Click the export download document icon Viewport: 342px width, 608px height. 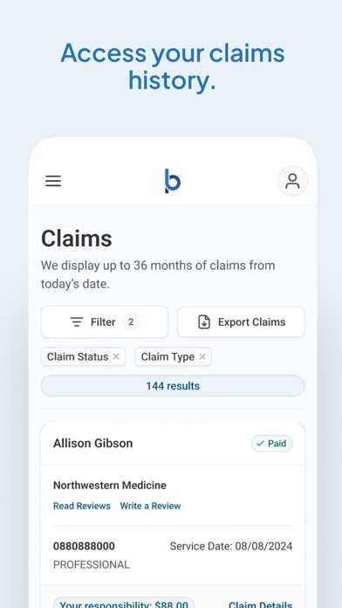pyautogui.click(x=204, y=321)
